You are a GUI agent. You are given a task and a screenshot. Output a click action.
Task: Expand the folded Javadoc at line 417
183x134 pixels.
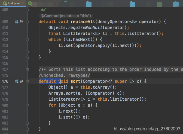tap(27, 70)
